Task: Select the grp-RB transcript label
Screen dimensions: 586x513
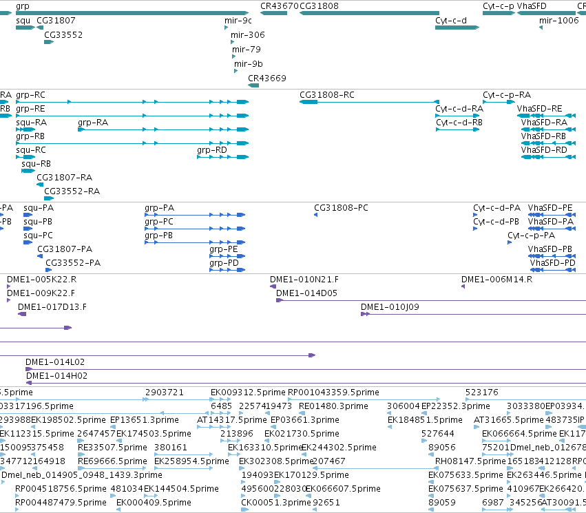Action: tap(30, 136)
